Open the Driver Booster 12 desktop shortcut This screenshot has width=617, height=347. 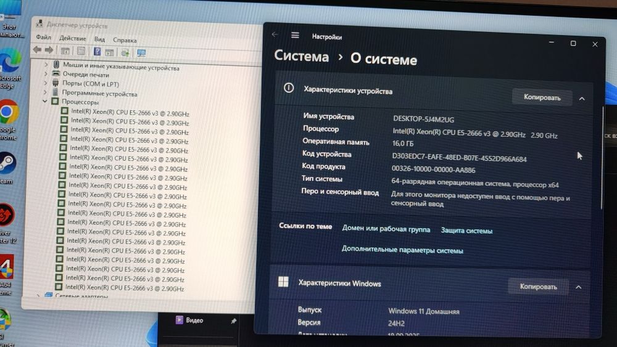(7, 223)
